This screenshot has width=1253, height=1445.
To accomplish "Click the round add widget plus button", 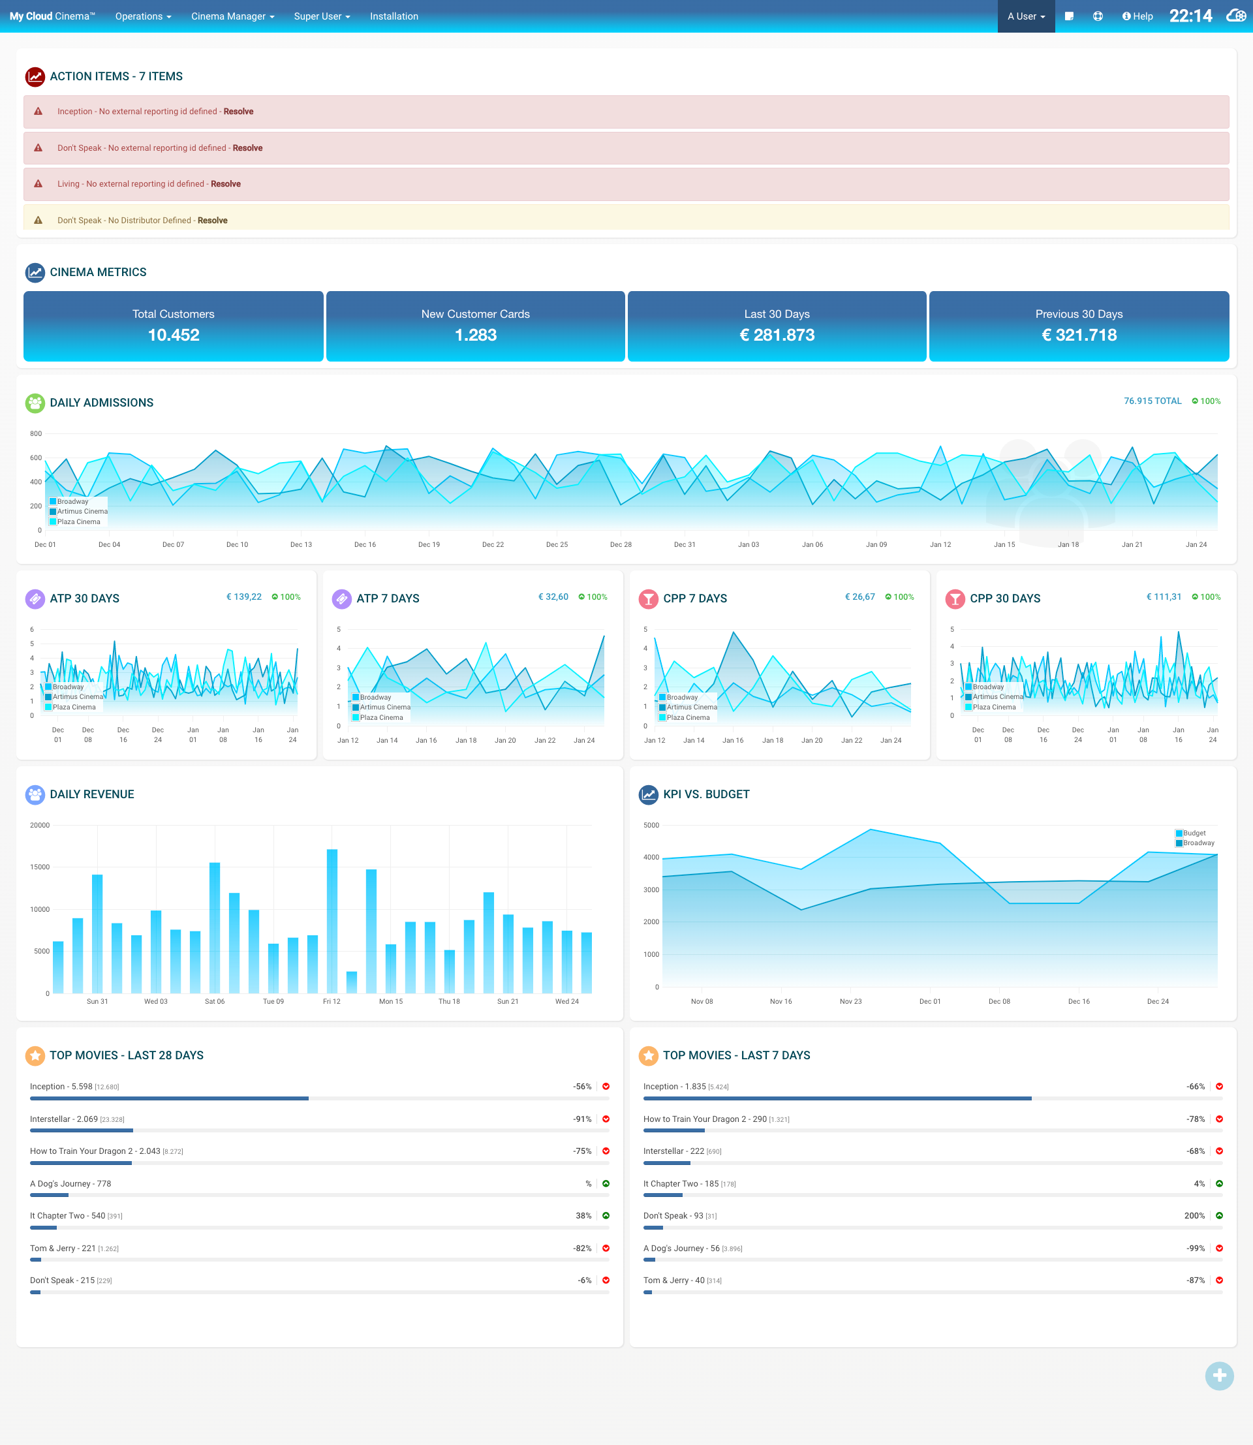I will click(1219, 1375).
